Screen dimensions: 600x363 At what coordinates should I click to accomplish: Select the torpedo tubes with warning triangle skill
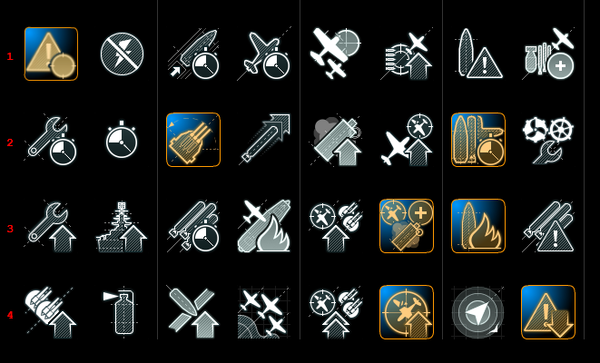(549, 226)
